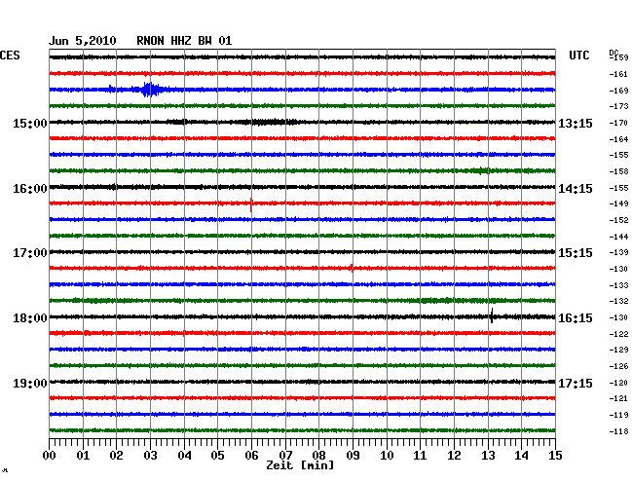This screenshot has height=481, width=633.
Task: Click the "14" minute tick label
Action: coord(522,456)
